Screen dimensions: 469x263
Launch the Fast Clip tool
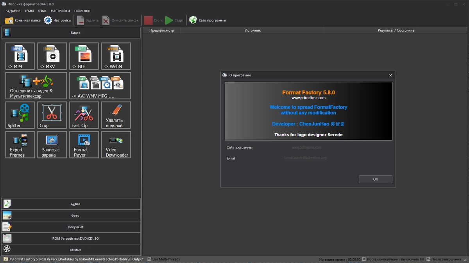click(84, 115)
